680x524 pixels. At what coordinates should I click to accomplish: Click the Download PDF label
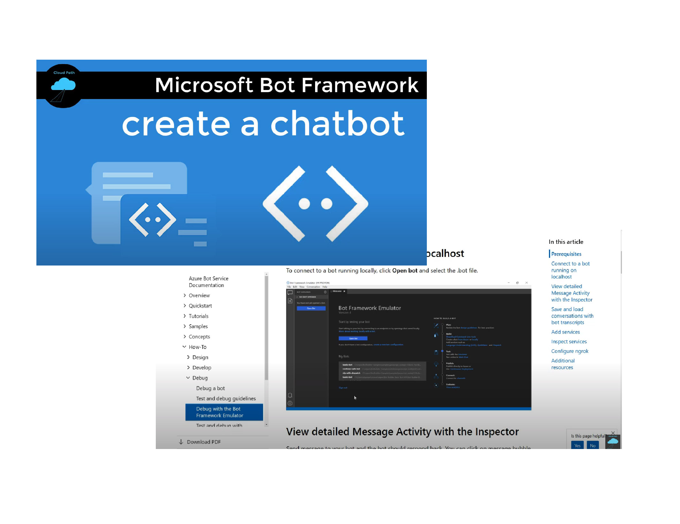point(204,442)
